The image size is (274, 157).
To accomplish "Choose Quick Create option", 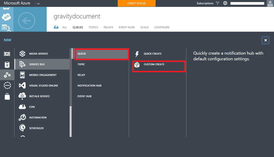I will point(153,54).
